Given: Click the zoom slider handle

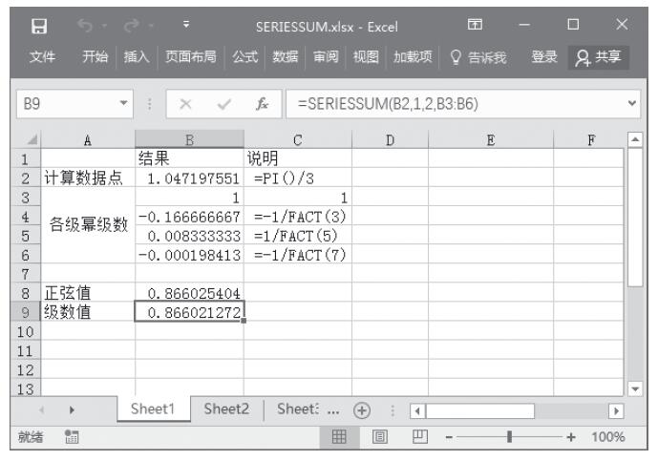Looking at the screenshot, I should point(512,438).
